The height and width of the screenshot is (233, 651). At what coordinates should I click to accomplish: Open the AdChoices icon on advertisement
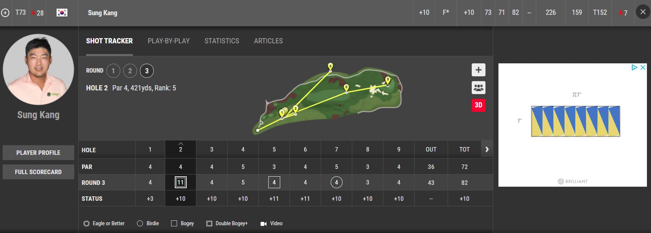[x=635, y=67]
